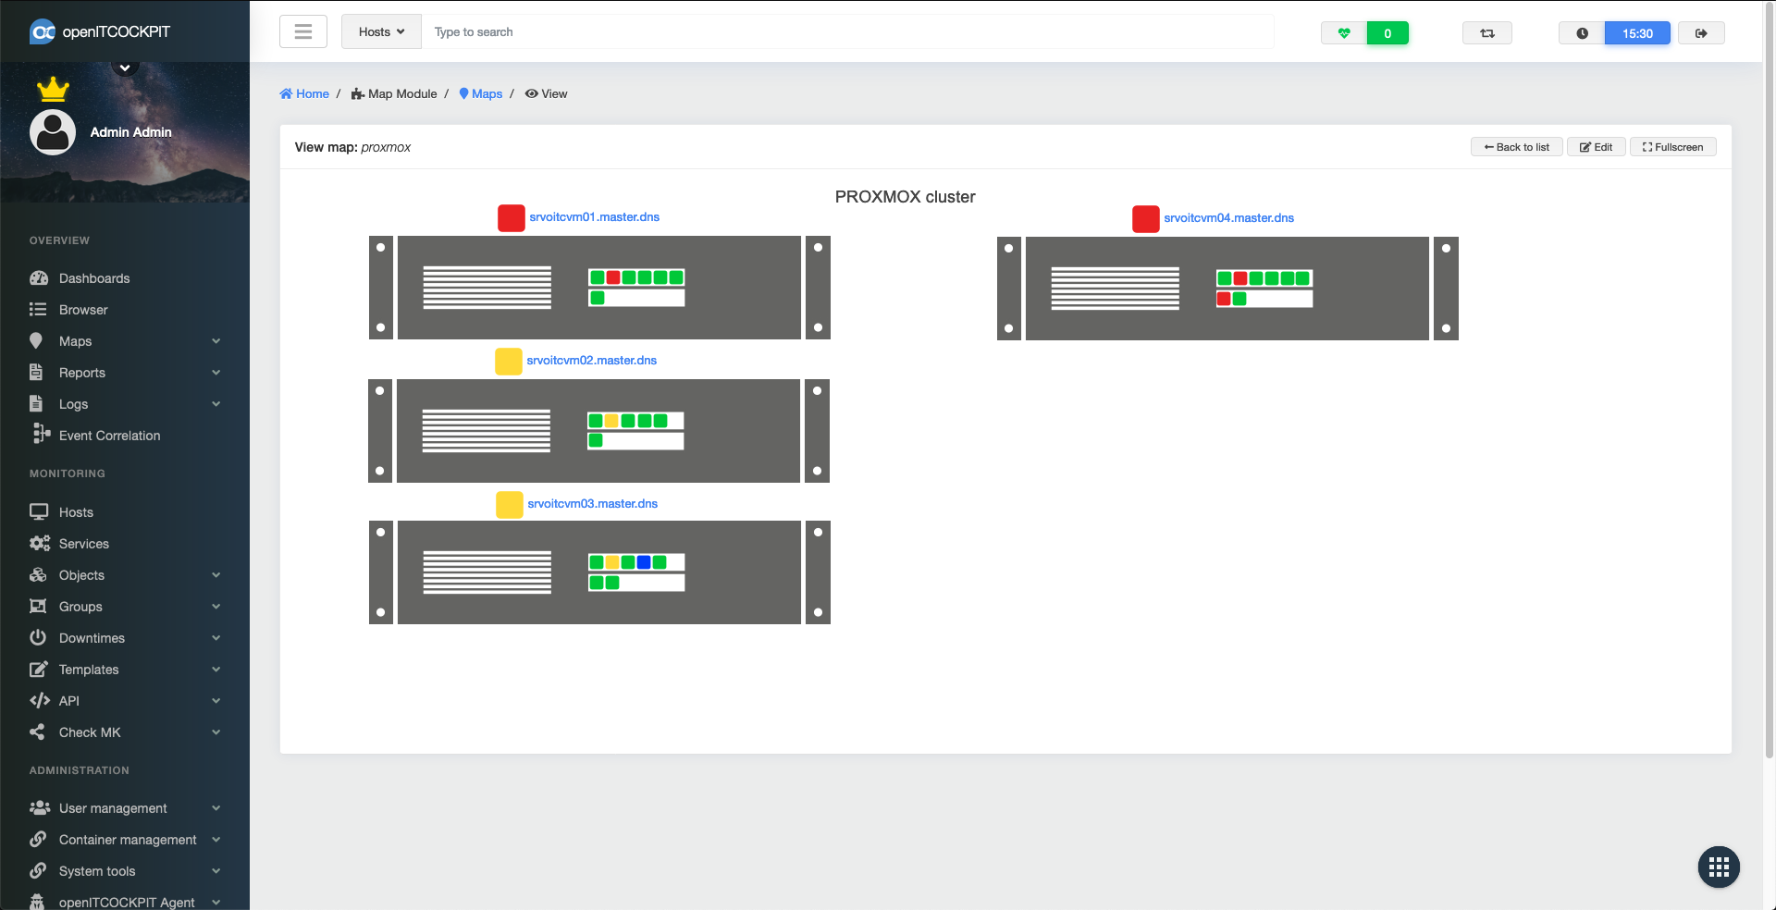The height and width of the screenshot is (910, 1776).
Task: Click red status square of srvoitcvm01
Action: [x=512, y=218]
